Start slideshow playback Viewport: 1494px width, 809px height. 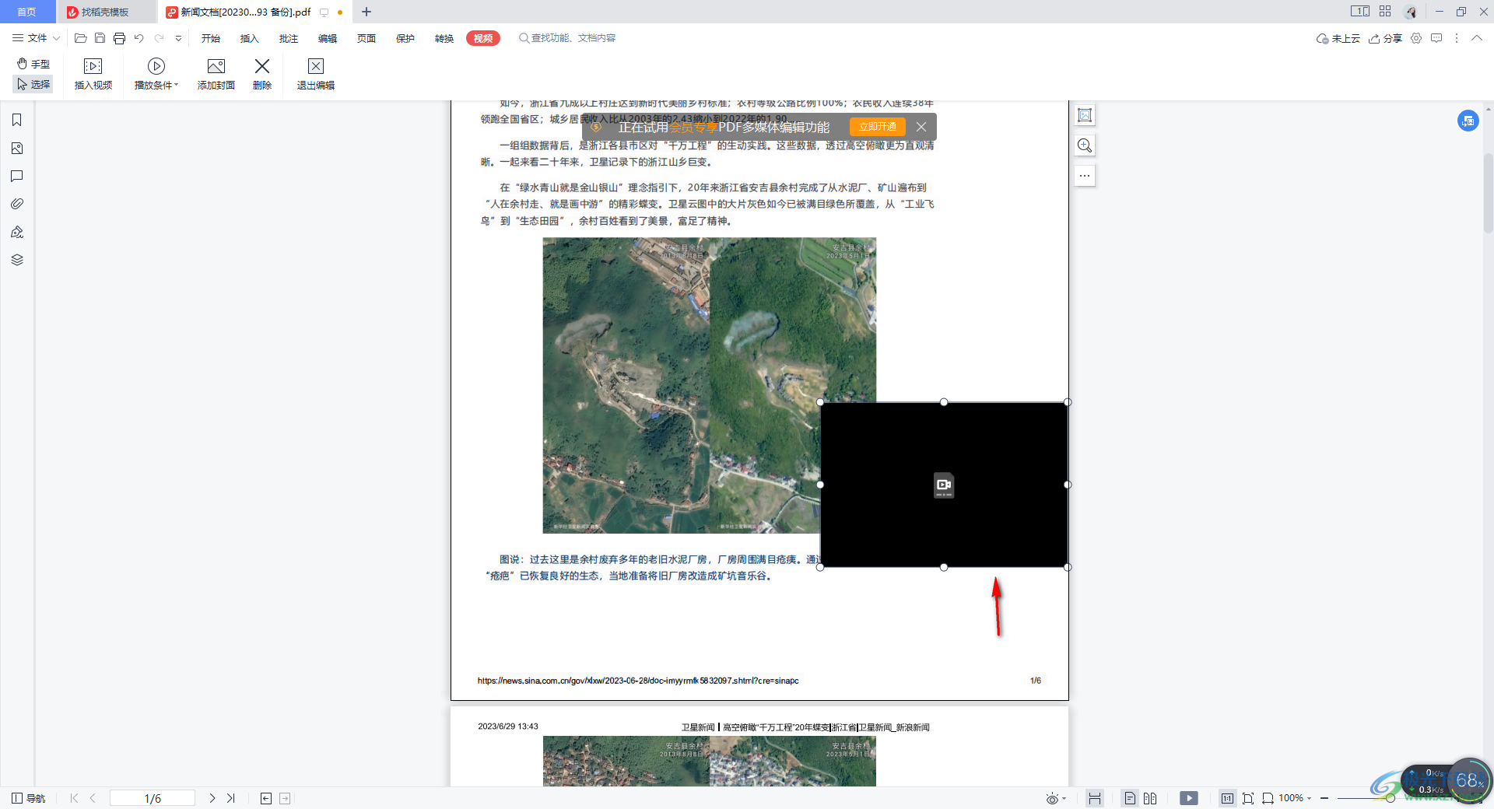point(1189,798)
